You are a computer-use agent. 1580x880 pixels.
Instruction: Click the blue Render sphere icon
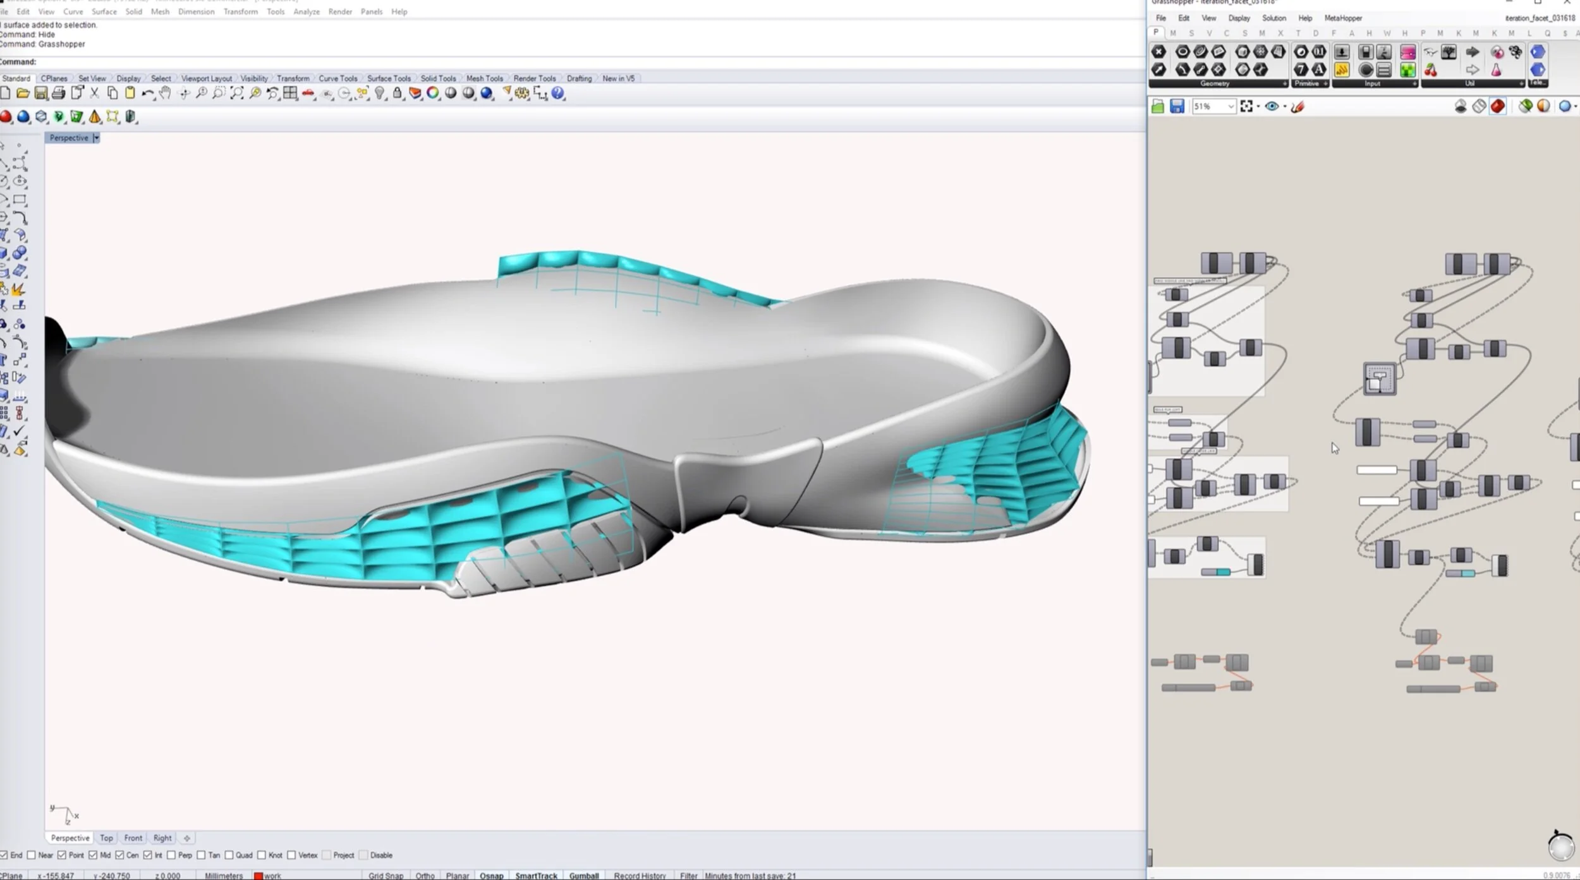tap(487, 93)
